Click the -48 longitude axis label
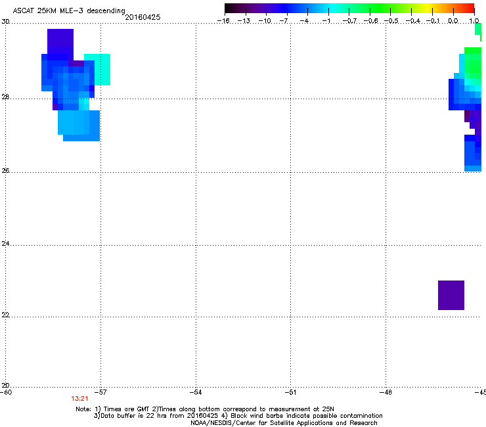Image resolution: width=486 pixels, height=427 pixels. point(386,392)
